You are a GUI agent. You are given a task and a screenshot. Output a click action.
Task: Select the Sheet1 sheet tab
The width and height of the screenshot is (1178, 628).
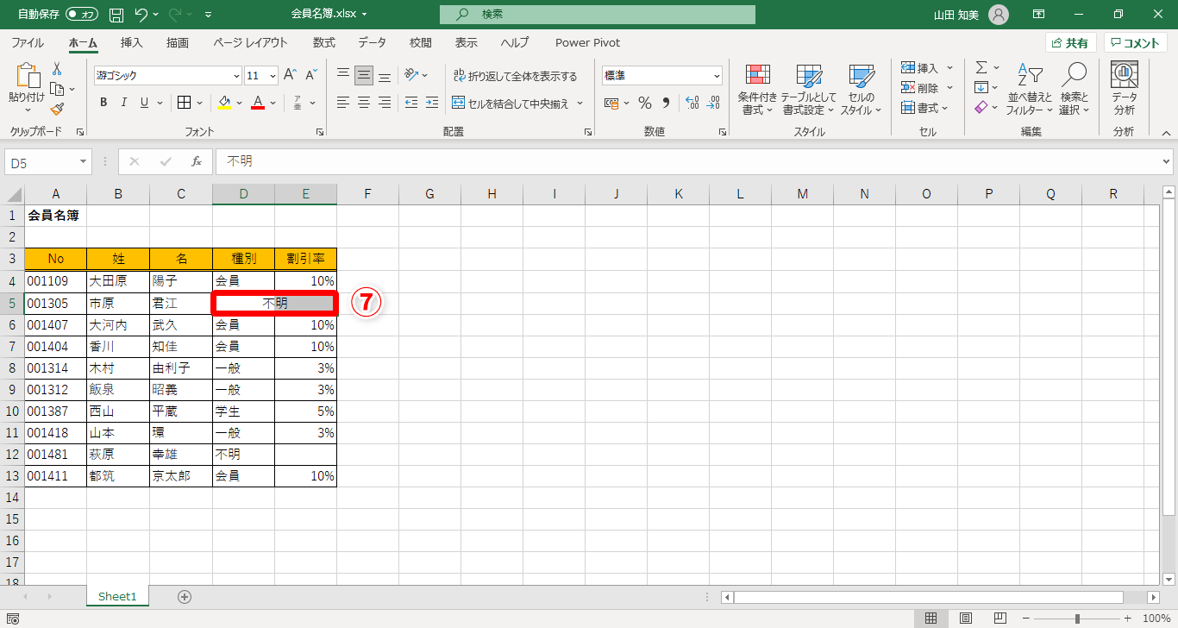pos(117,596)
